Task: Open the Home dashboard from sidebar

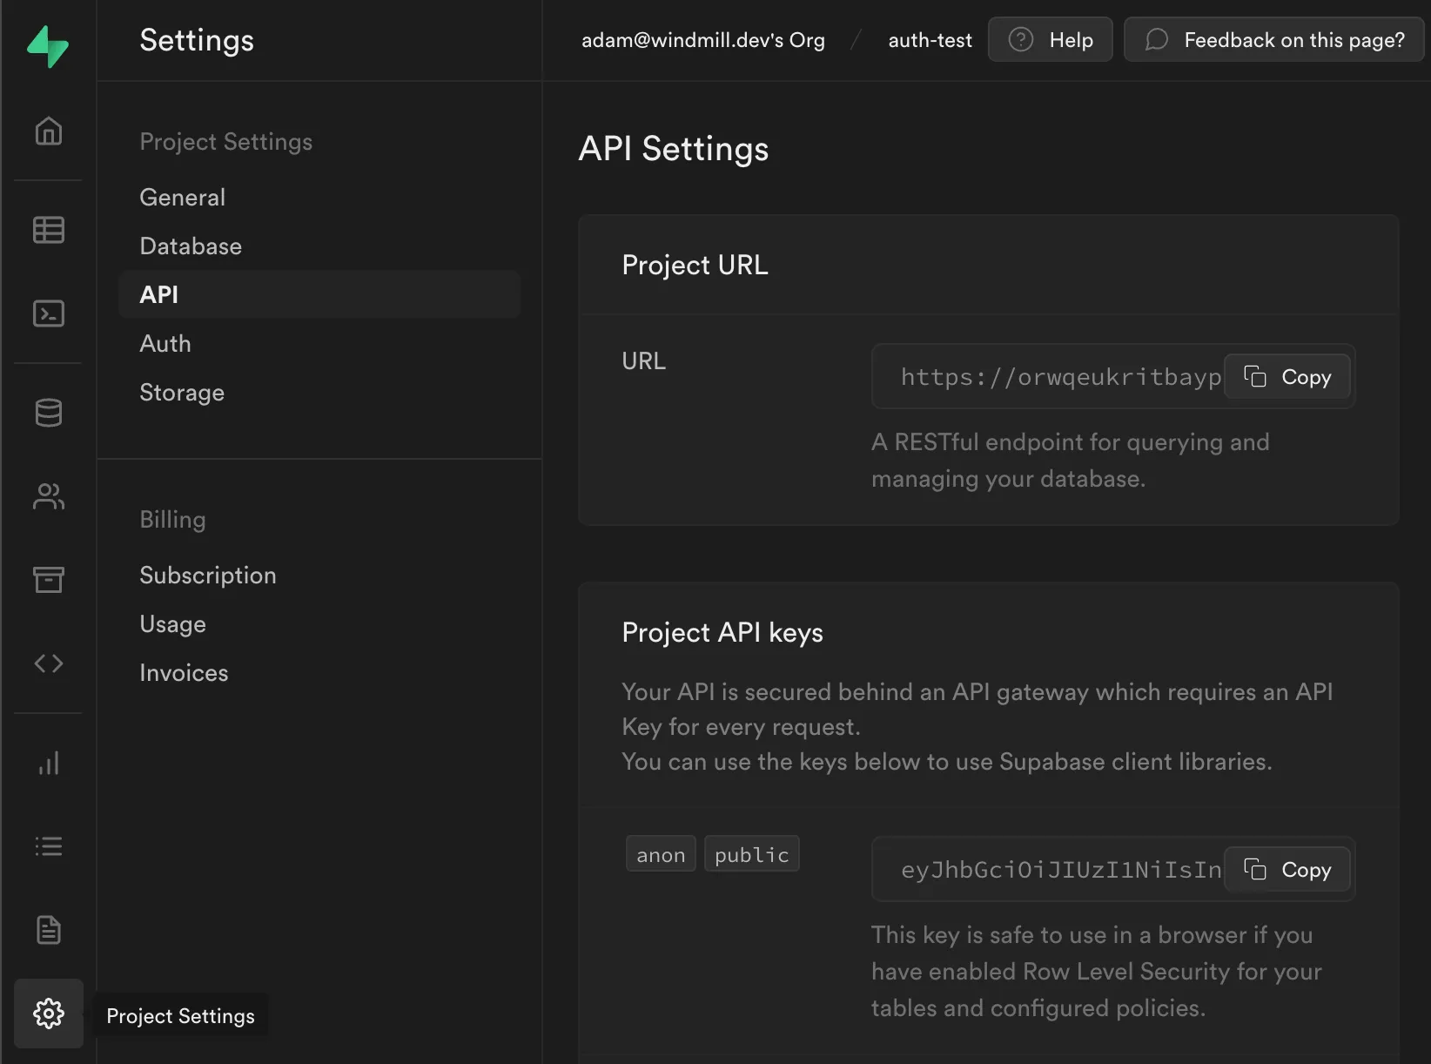Action: pos(48,131)
